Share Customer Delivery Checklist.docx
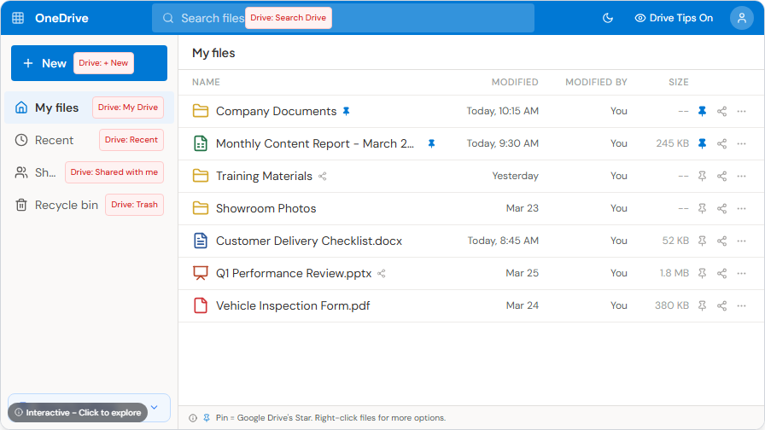 pyautogui.click(x=721, y=241)
